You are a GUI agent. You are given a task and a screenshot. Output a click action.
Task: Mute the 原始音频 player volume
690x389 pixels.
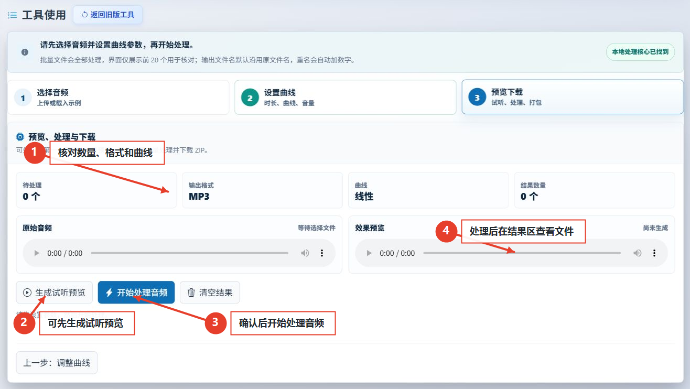305,253
